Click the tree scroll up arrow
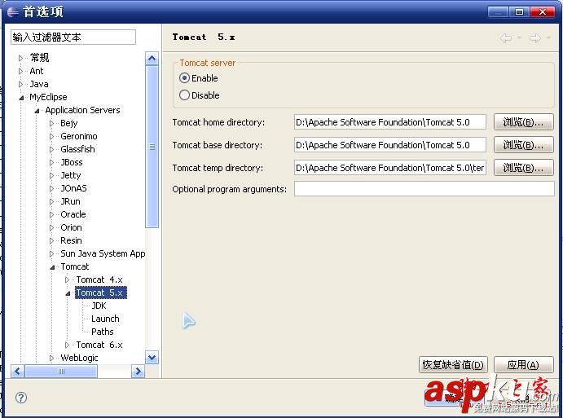 (x=152, y=58)
